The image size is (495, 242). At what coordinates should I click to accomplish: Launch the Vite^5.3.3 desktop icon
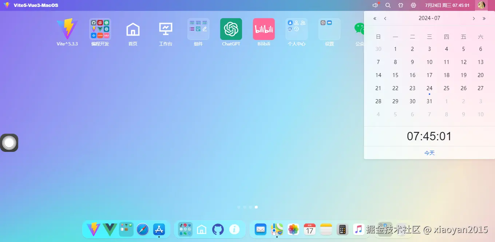[67, 29]
